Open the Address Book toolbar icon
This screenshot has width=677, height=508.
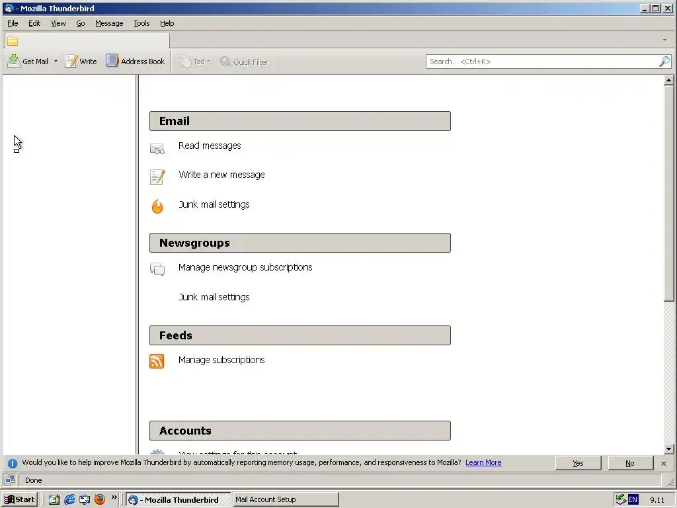tap(112, 61)
